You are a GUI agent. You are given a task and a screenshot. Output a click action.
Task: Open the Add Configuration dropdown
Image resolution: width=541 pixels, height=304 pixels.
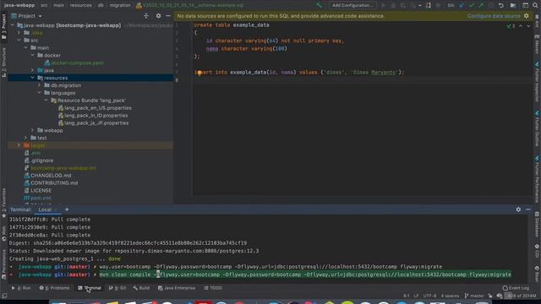pos(352,5)
